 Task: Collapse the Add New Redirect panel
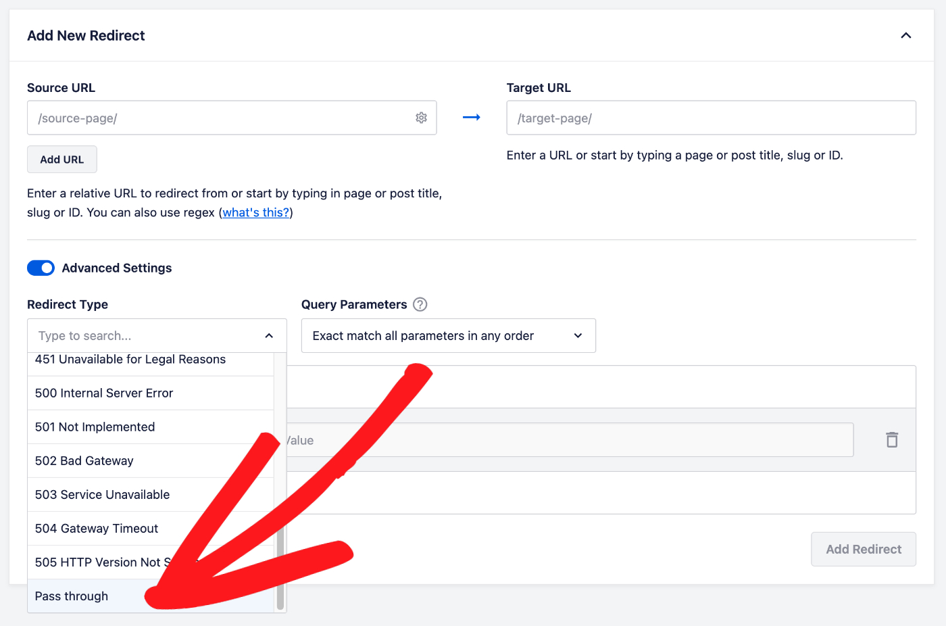click(x=906, y=35)
